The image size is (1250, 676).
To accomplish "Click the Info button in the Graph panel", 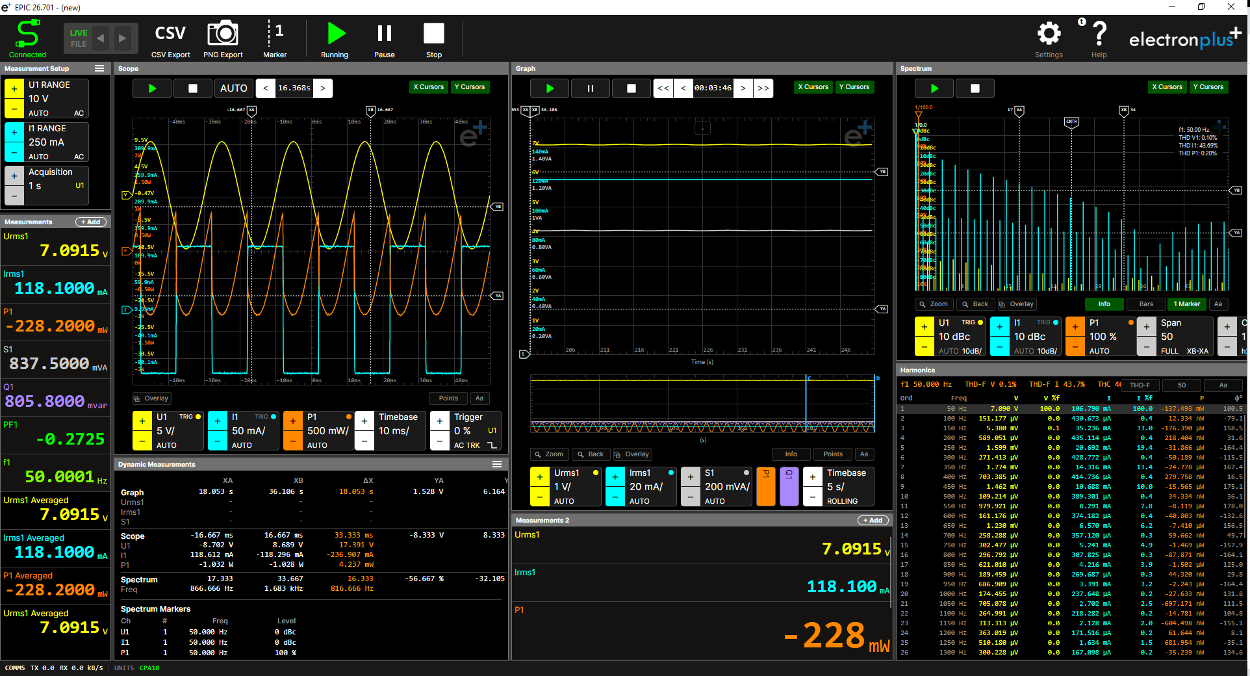I will tap(791, 454).
